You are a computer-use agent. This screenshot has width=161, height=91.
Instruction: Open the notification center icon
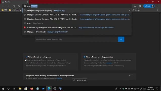pos(157,89)
